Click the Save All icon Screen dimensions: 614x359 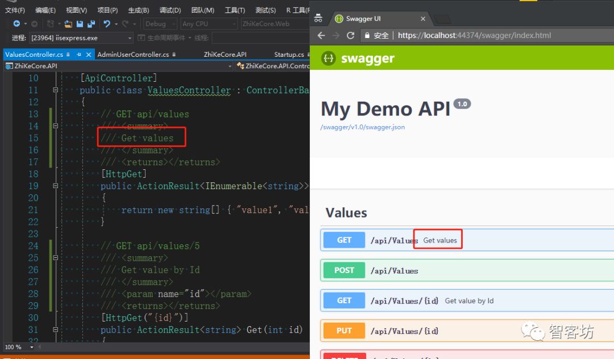point(91,24)
